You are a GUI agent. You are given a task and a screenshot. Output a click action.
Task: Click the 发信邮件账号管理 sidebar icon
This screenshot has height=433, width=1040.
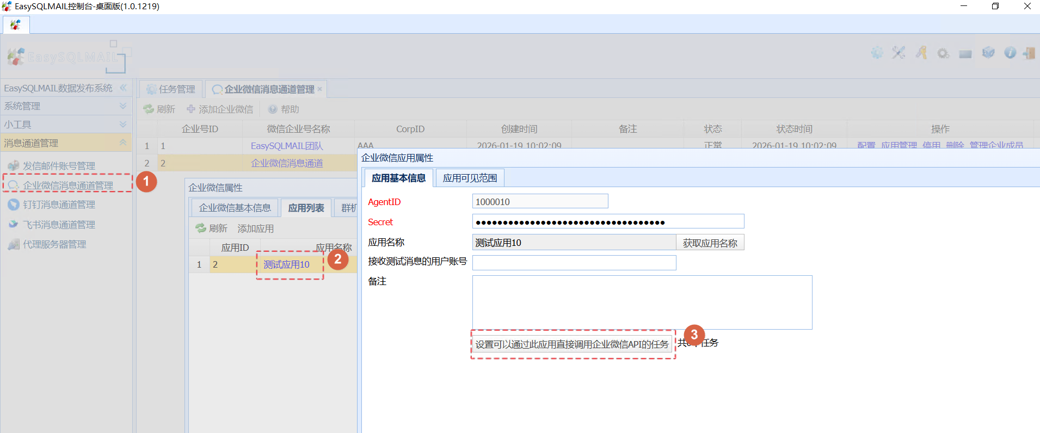click(x=14, y=166)
